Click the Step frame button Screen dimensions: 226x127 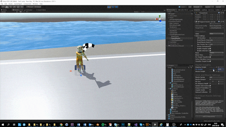pyautogui.click(x=117, y=7)
